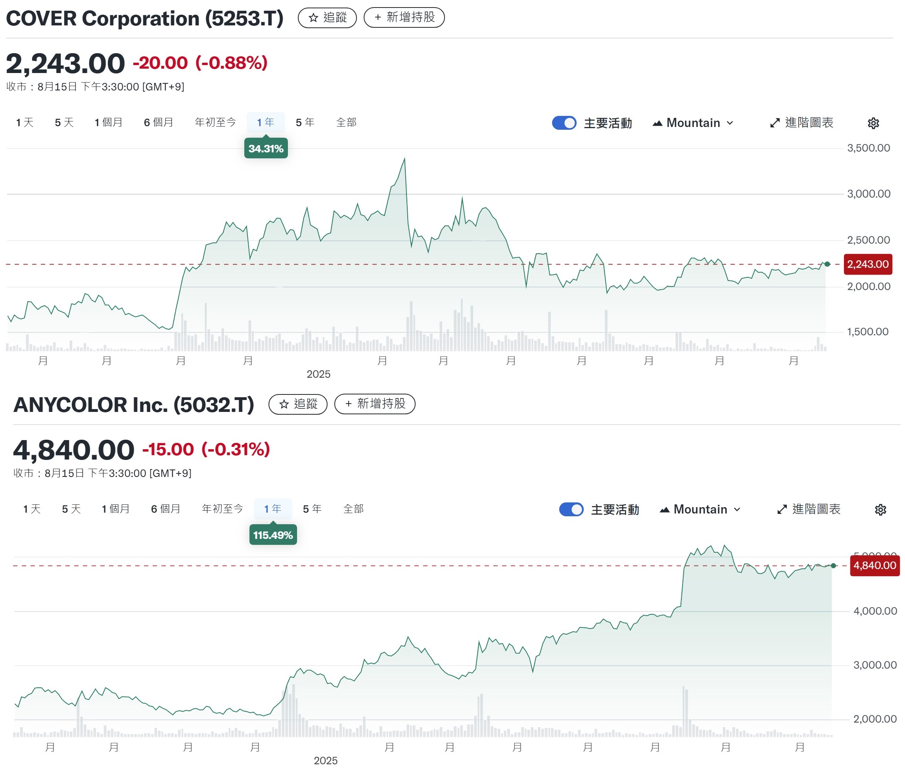Open chart settings gear for COVER Corporation
The width and height of the screenshot is (905, 777).
click(872, 123)
